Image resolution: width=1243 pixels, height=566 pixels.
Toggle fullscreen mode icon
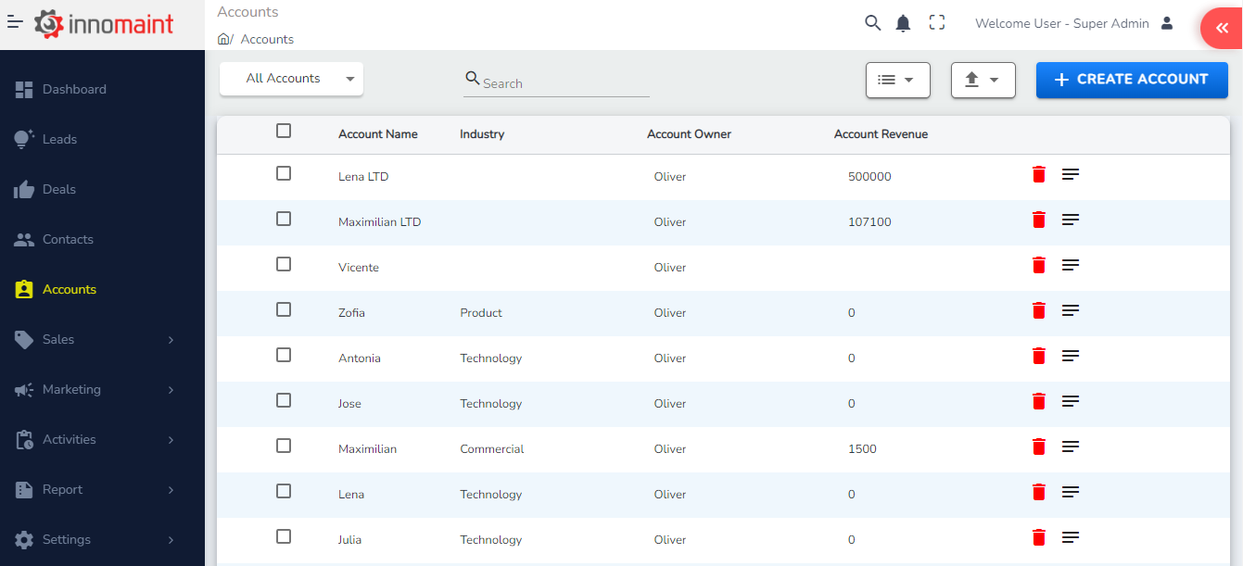click(937, 23)
